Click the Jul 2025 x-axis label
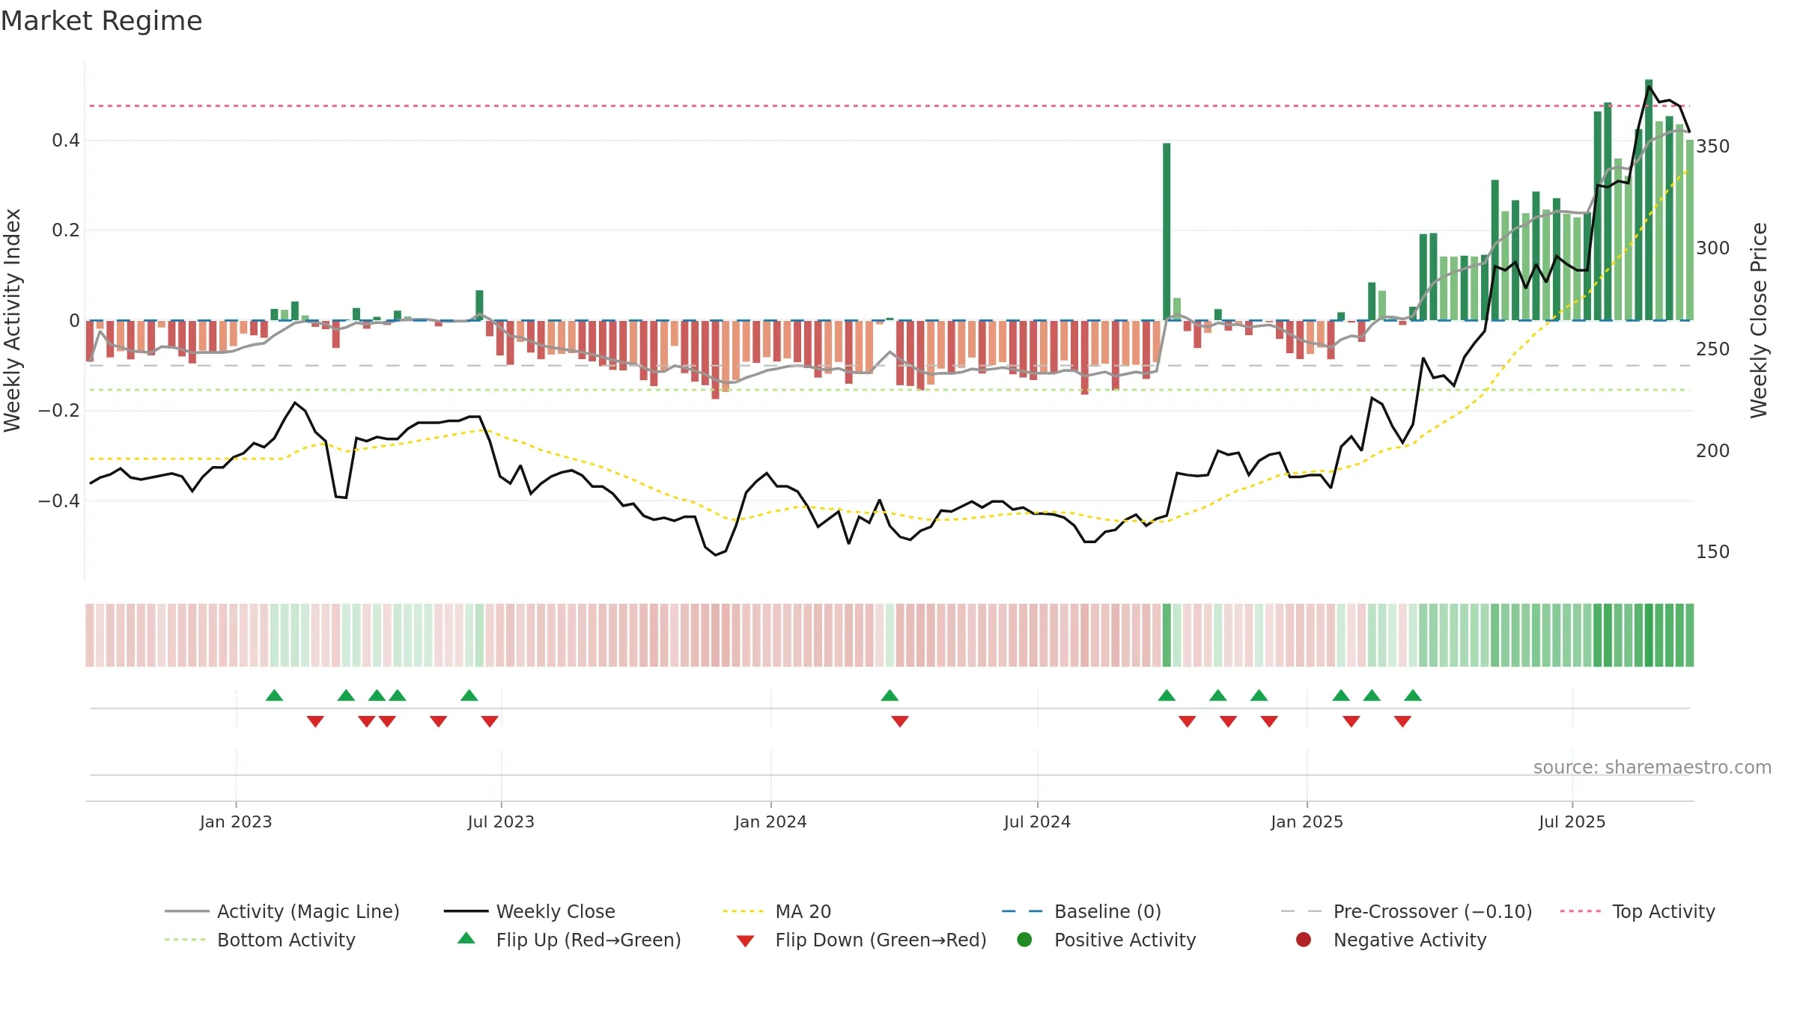Image resolution: width=1797 pixels, height=1010 pixels. point(1572,821)
